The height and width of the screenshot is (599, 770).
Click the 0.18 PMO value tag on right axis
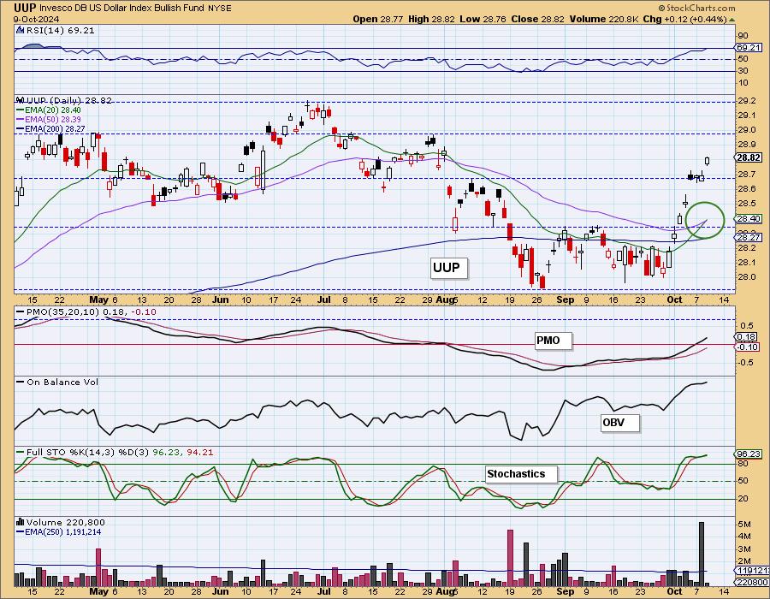click(747, 337)
